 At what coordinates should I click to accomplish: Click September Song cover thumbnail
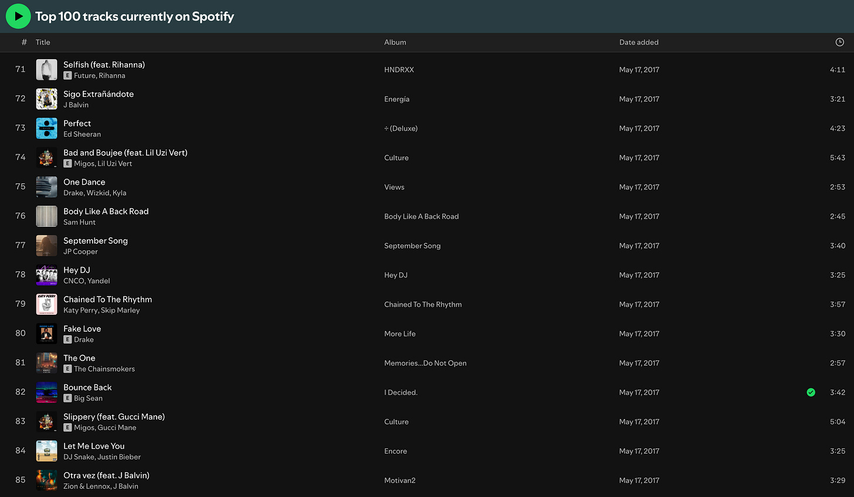[46, 246]
